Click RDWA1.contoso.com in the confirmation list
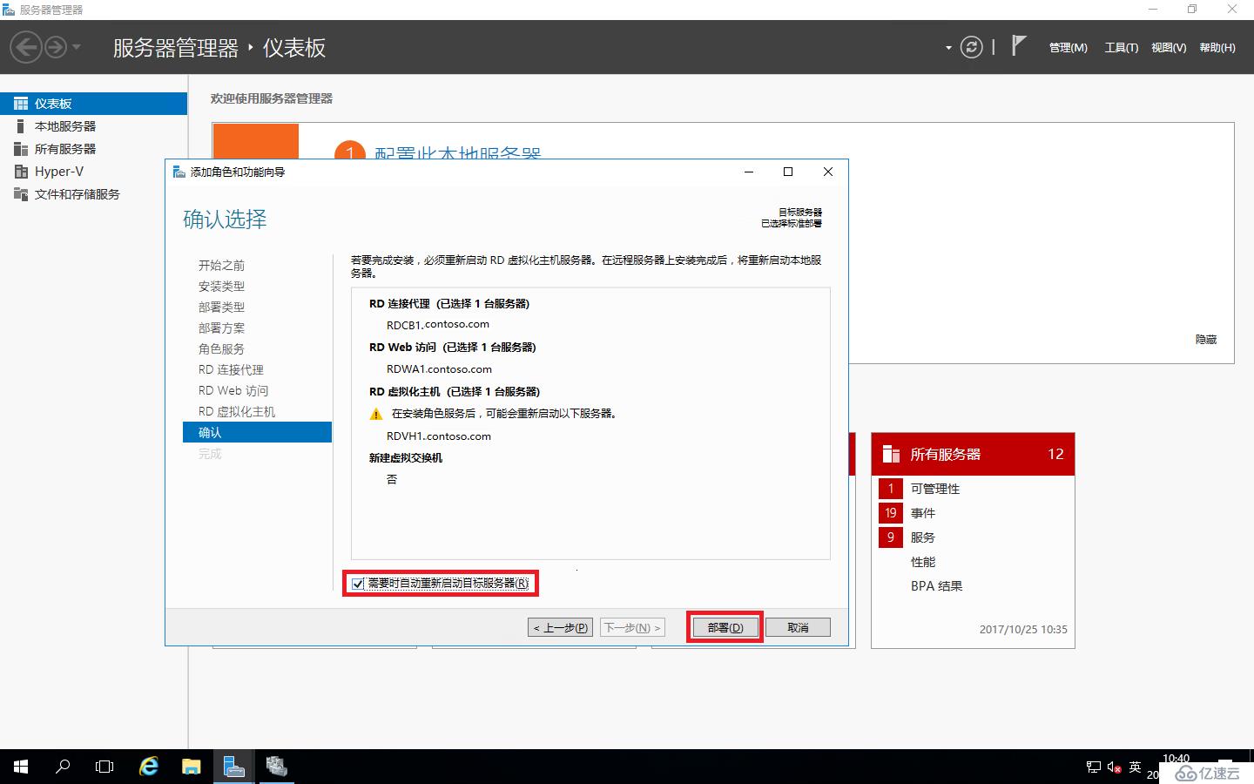The width and height of the screenshot is (1254, 784). click(x=440, y=369)
